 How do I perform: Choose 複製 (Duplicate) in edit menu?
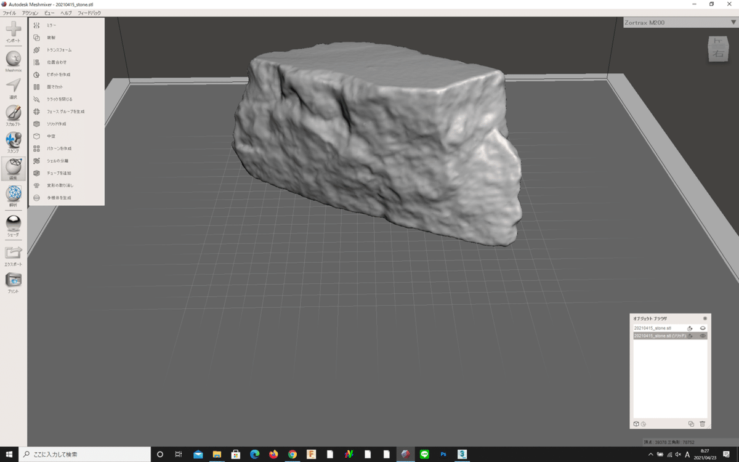(x=66, y=38)
